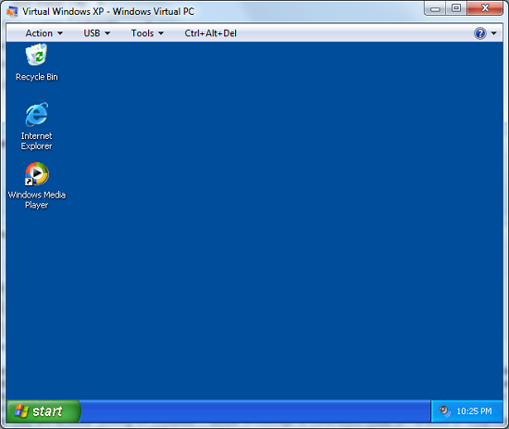This screenshot has width=509, height=429.
Task: Open the USB menu
Action: (97, 33)
